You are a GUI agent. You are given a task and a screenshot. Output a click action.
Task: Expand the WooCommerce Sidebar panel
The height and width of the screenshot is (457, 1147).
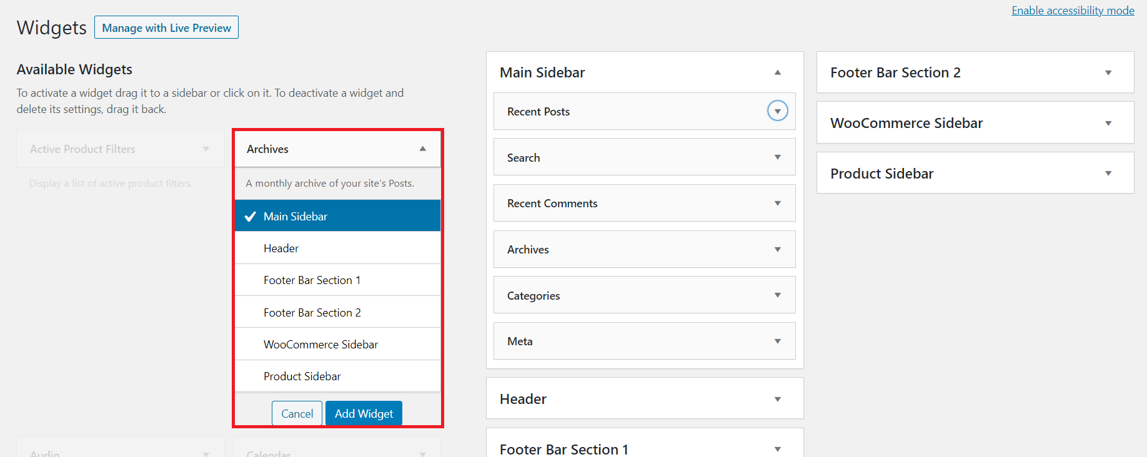point(1108,124)
